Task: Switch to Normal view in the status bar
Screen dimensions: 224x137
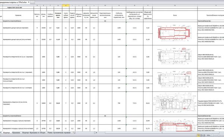Action: [199, 135]
